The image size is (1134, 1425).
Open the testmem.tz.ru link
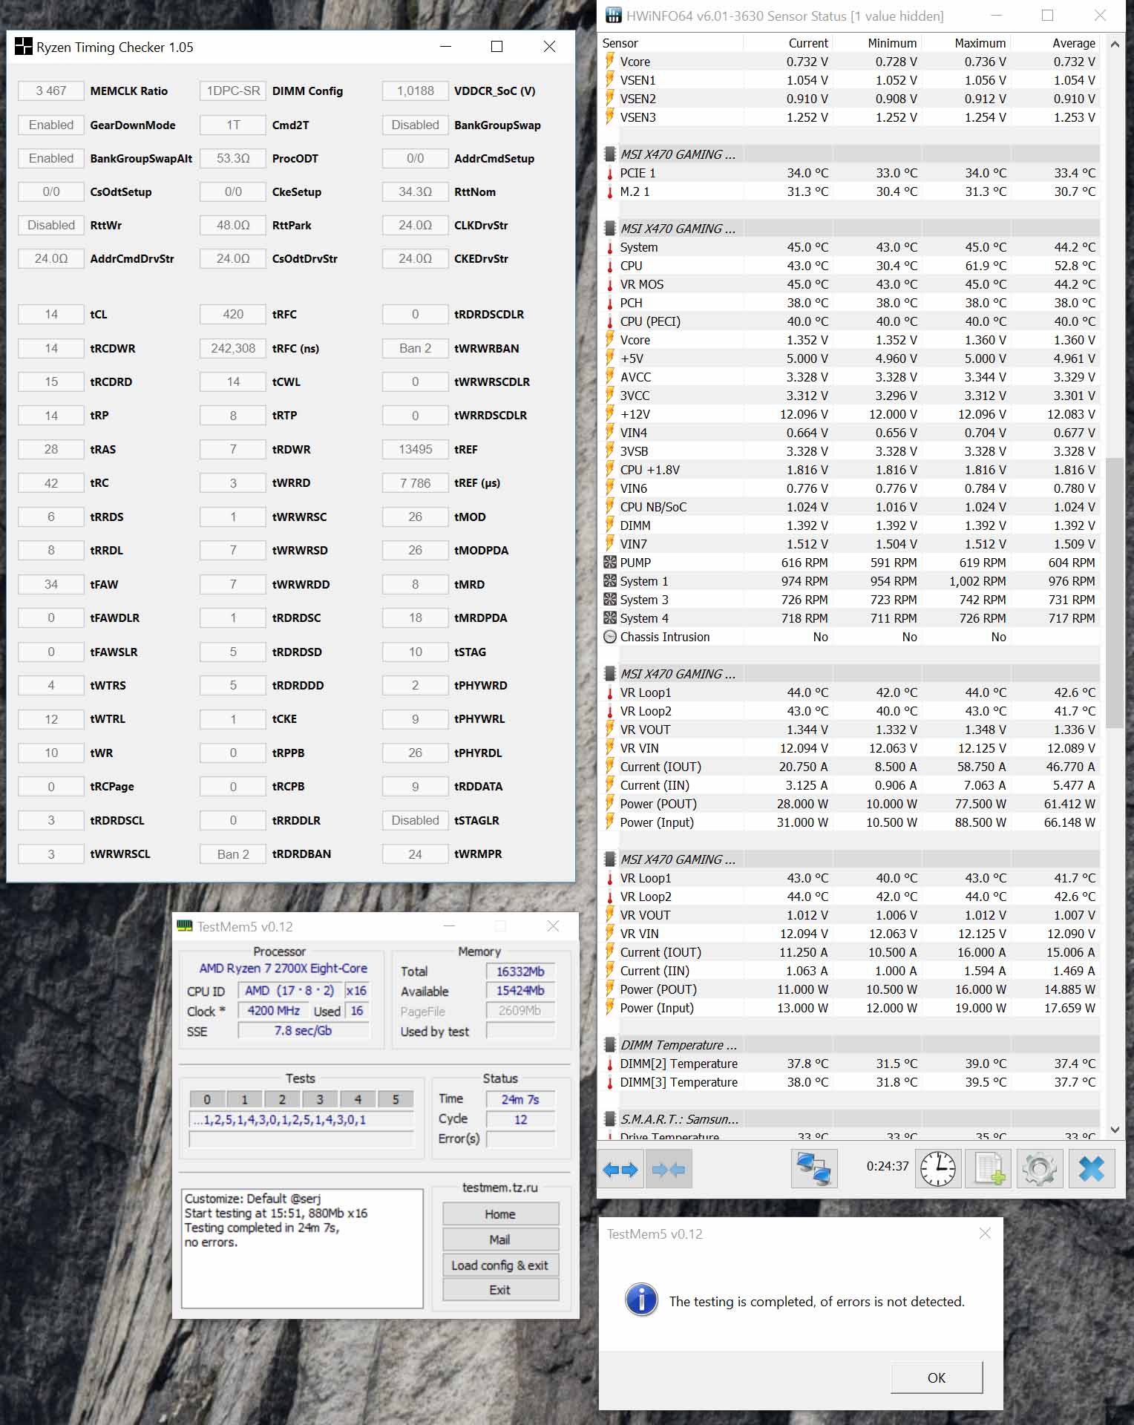500,1187
